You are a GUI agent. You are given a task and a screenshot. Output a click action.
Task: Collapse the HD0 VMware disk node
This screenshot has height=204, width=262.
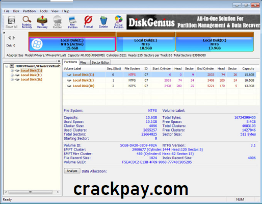pos(7,66)
